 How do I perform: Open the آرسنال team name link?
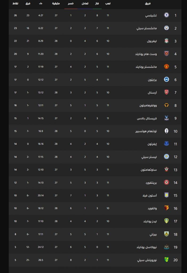click(x=152, y=93)
